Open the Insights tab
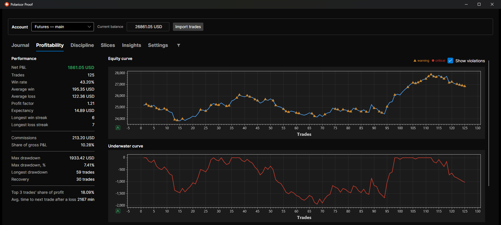501x225 pixels. pyautogui.click(x=132, y=45)
